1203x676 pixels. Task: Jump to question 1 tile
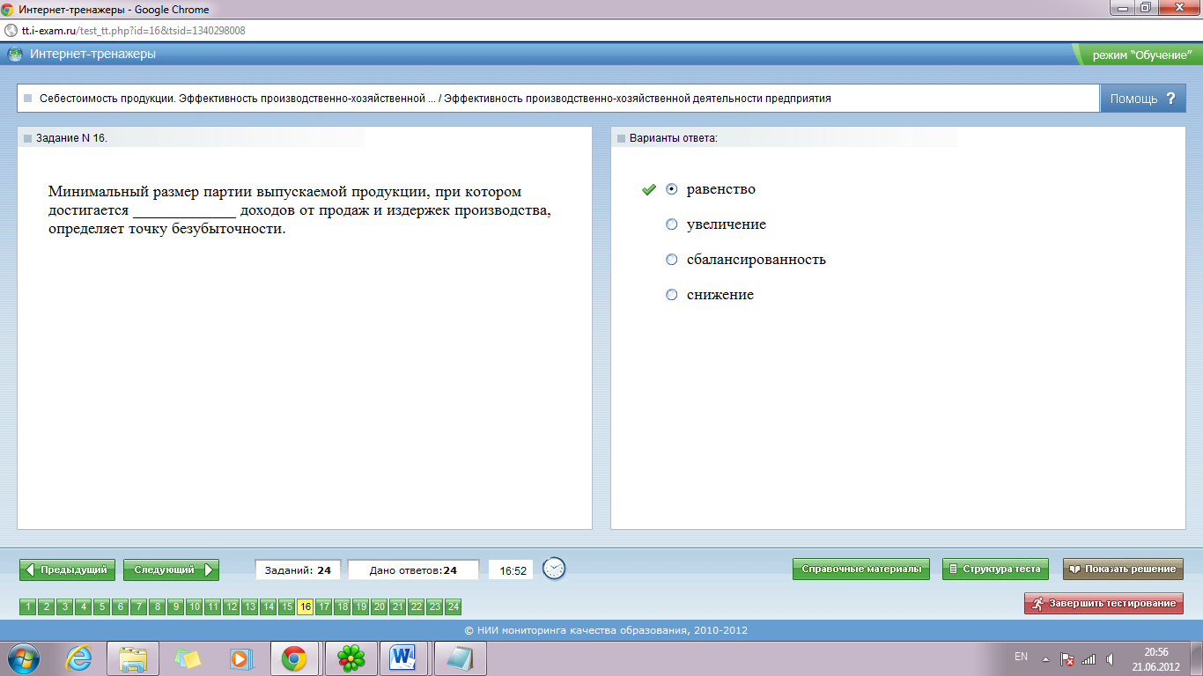click(x=27, y=606)
